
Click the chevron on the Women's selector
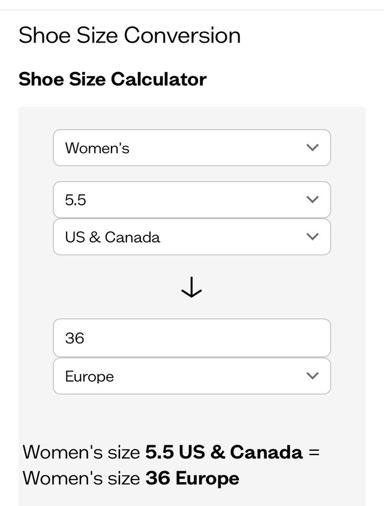(312, 148)
